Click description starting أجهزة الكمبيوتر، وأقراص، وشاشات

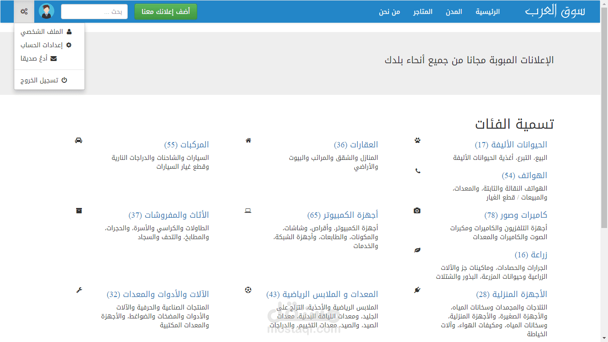tap(326, 237)
